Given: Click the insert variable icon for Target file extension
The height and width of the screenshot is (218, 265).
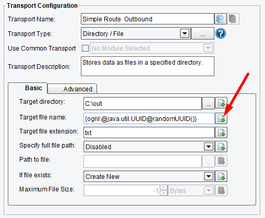Looking at the screenshot, I should coord(221,132).
